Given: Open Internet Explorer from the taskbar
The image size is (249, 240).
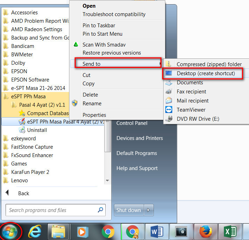Looking at the screenshot, I should [35, 232].
